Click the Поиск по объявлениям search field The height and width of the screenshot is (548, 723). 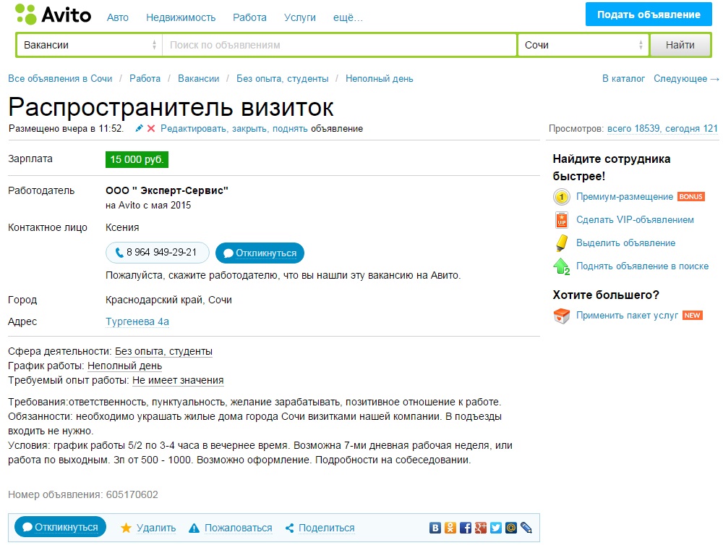[x=338, y=45]
